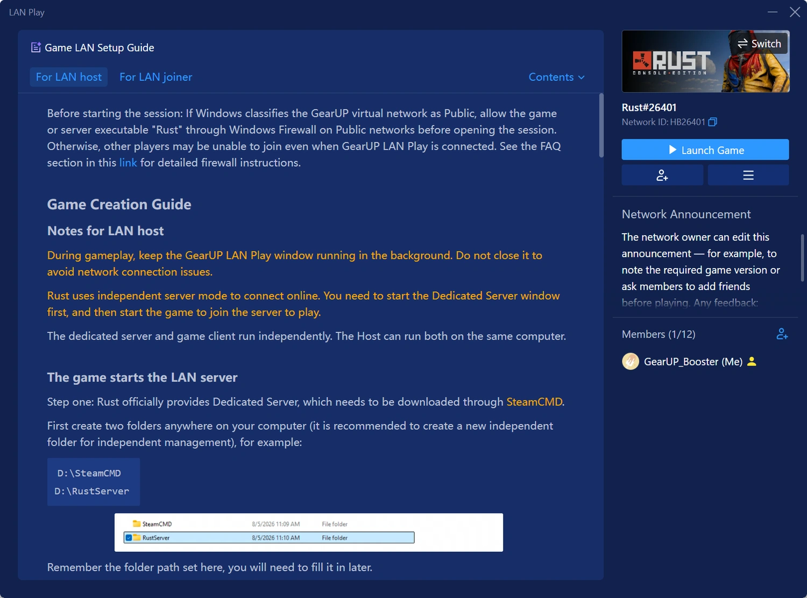The width and height of the screenshot is (807, 598).
Task: Select the right sidebar scrollbar
Action: (802, 257)
